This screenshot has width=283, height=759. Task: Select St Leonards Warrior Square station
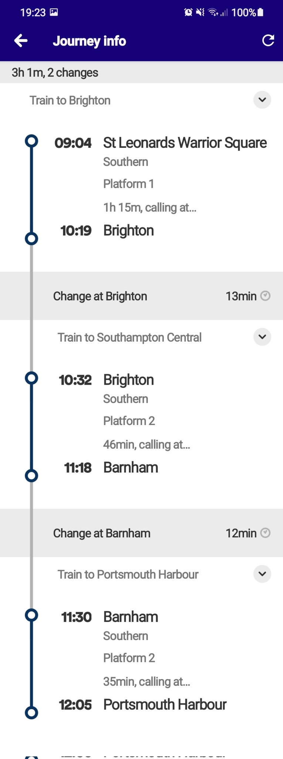point(185,143)
